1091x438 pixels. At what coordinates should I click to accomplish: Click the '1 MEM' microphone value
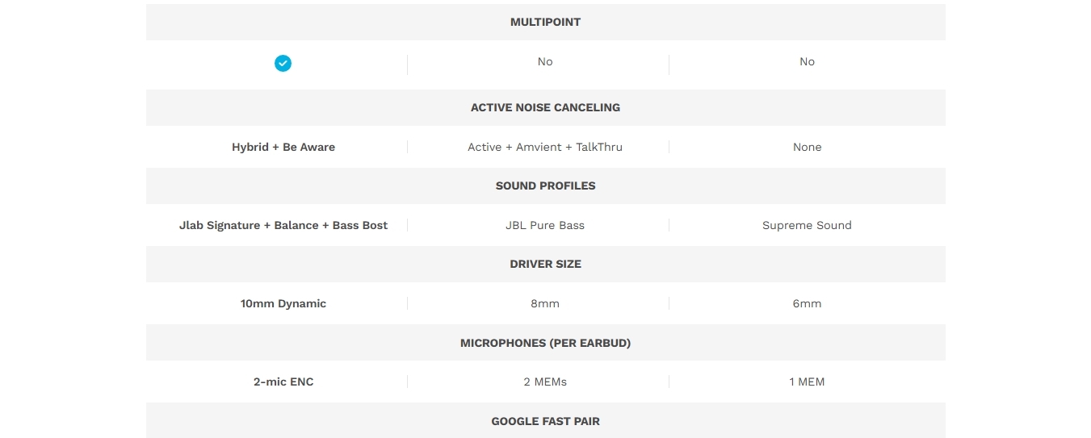point(807,382)
